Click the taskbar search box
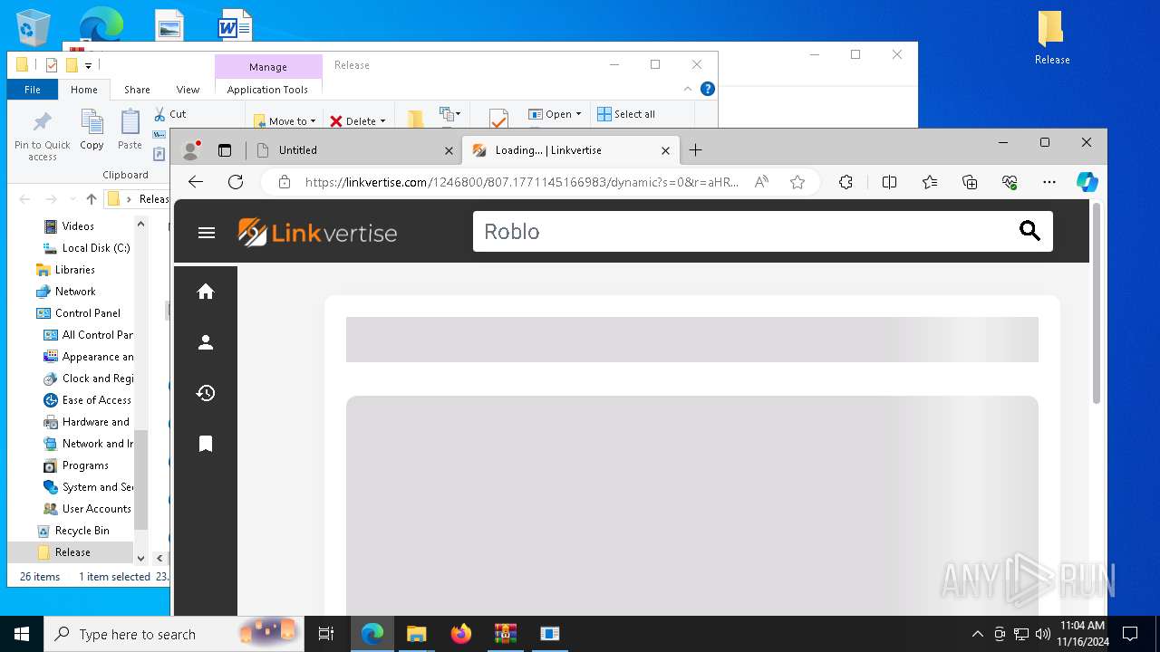The image size is (1160, 652). coord(175,634)
